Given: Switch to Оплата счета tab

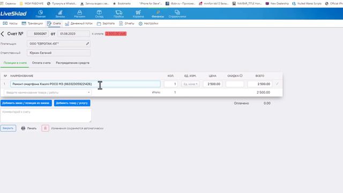Looking at the screenshot, I should (41, 63).
